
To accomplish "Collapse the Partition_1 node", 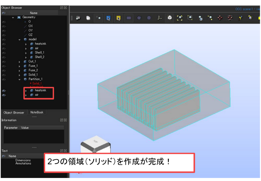I will click(20, 79).
